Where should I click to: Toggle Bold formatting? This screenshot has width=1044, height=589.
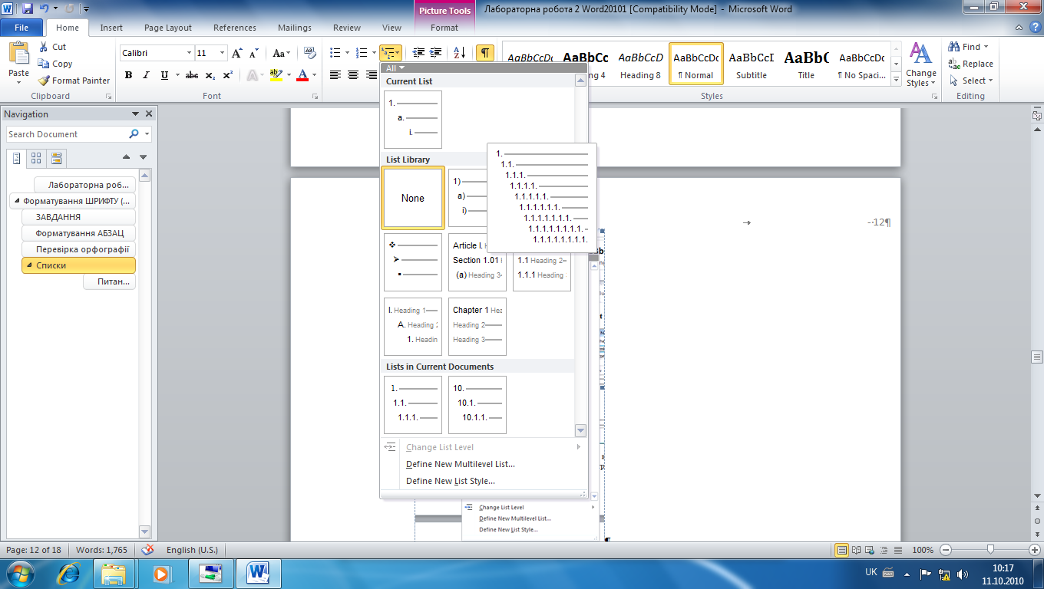pos(128,75)
